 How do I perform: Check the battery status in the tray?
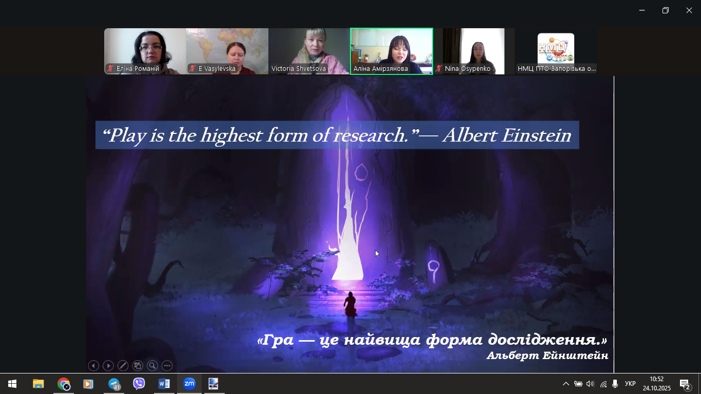coord(578,384)
